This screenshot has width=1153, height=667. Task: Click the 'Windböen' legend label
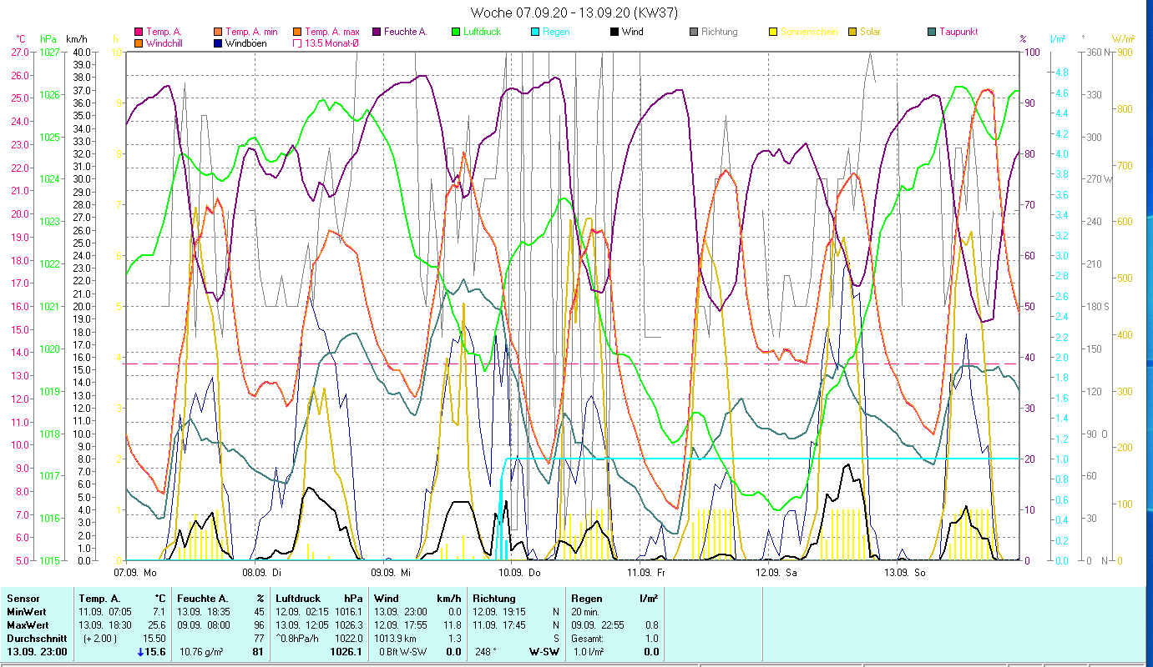click(x=248, y=43)
